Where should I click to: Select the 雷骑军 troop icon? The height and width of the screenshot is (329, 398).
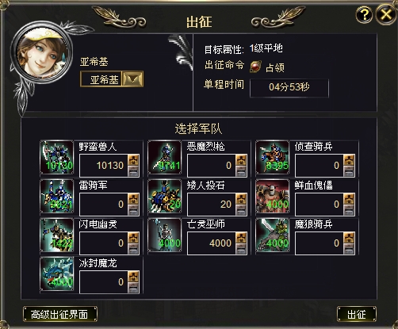click(57, 197)
